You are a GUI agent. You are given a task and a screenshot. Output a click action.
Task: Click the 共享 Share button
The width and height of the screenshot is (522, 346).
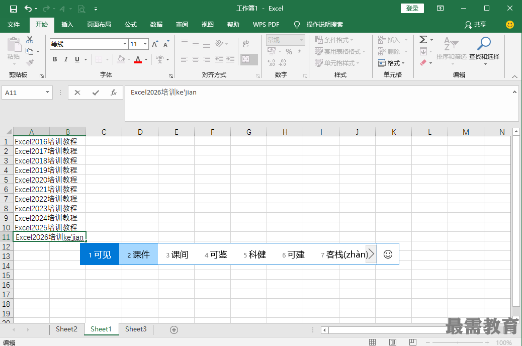point(476,24)
